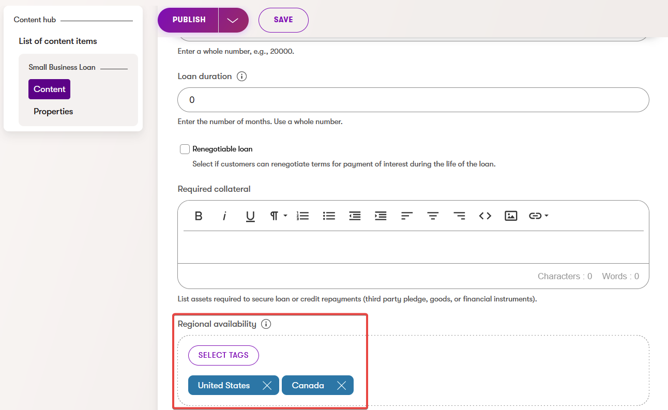The width and height of the screenshot is (668, 410).
Task: Apply italic formatting in the rich text toolbar
Action: (224, 216)
